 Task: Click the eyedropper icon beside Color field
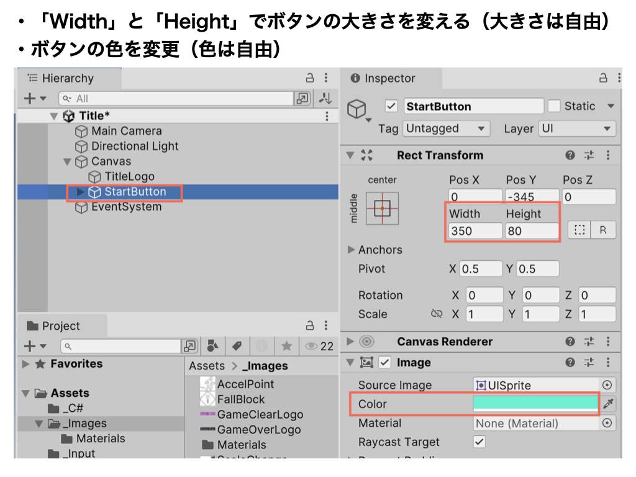[608, 404]
